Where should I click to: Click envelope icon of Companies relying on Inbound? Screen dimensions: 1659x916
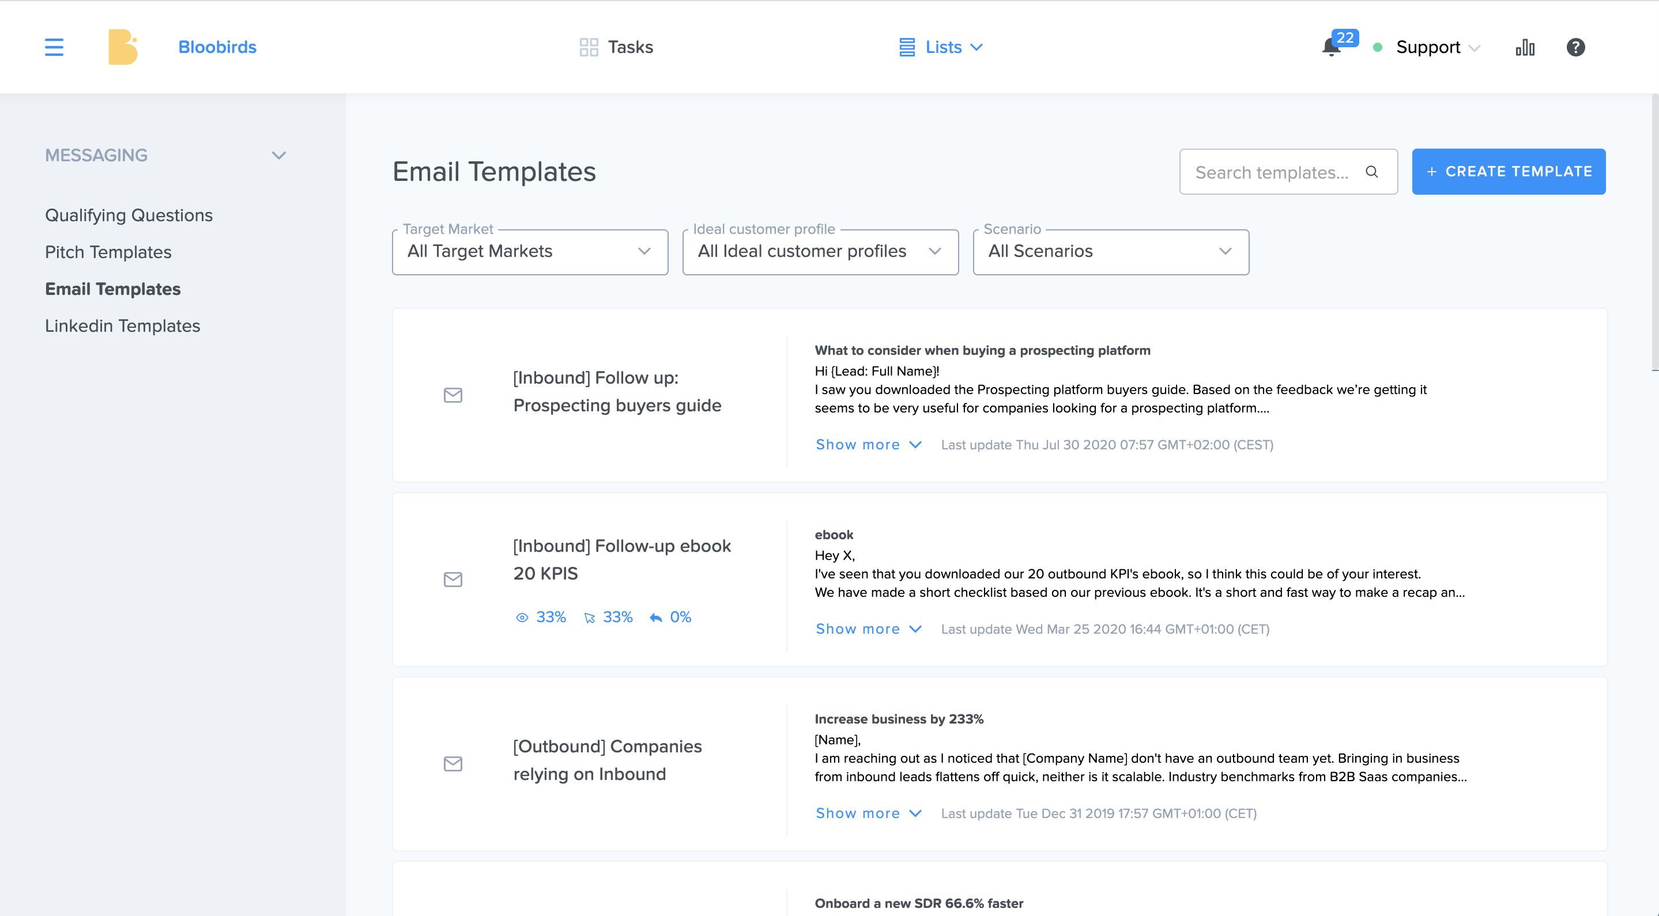[x=453, y=764]
